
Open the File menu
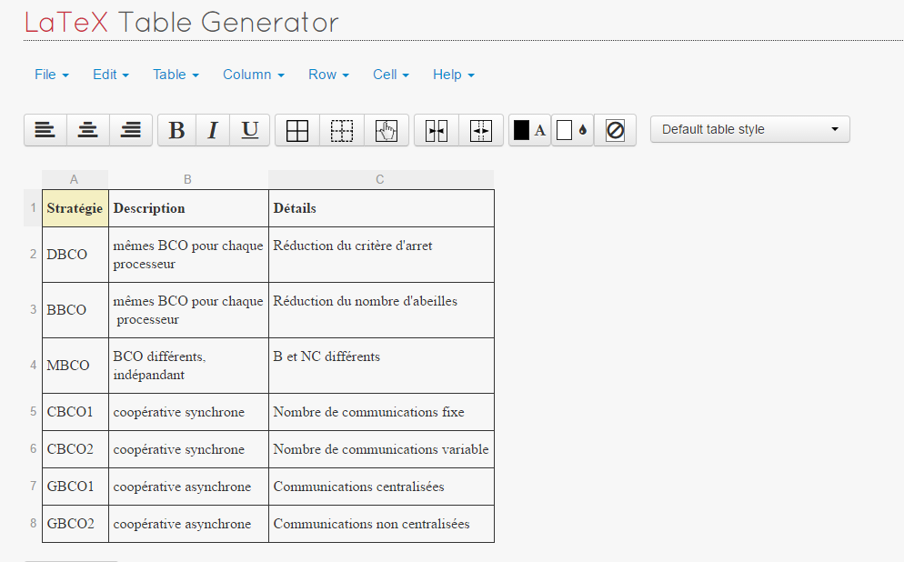[51, 75]
